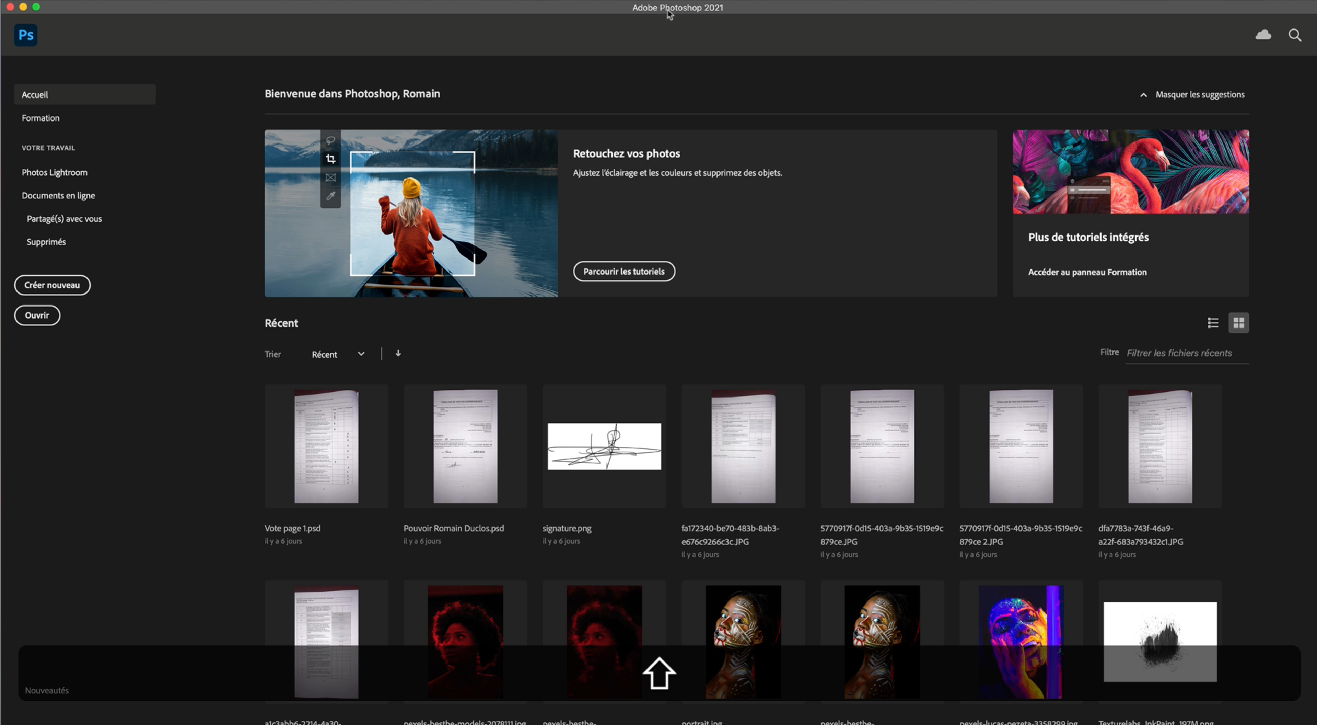Image resolution: width=1317 pixels, height=725 pixels.
Task: Open the Vote page 1.psd thumbnail
Action: tap(326, 446)
